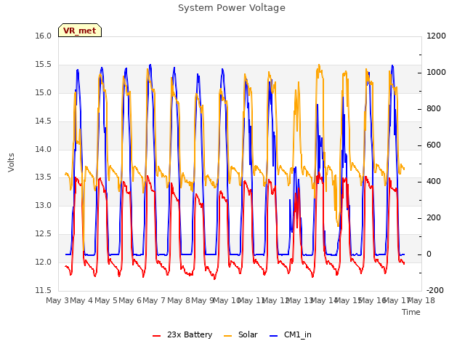
Task: Click the orange Solar legend swatch
Action: point(227,336)
